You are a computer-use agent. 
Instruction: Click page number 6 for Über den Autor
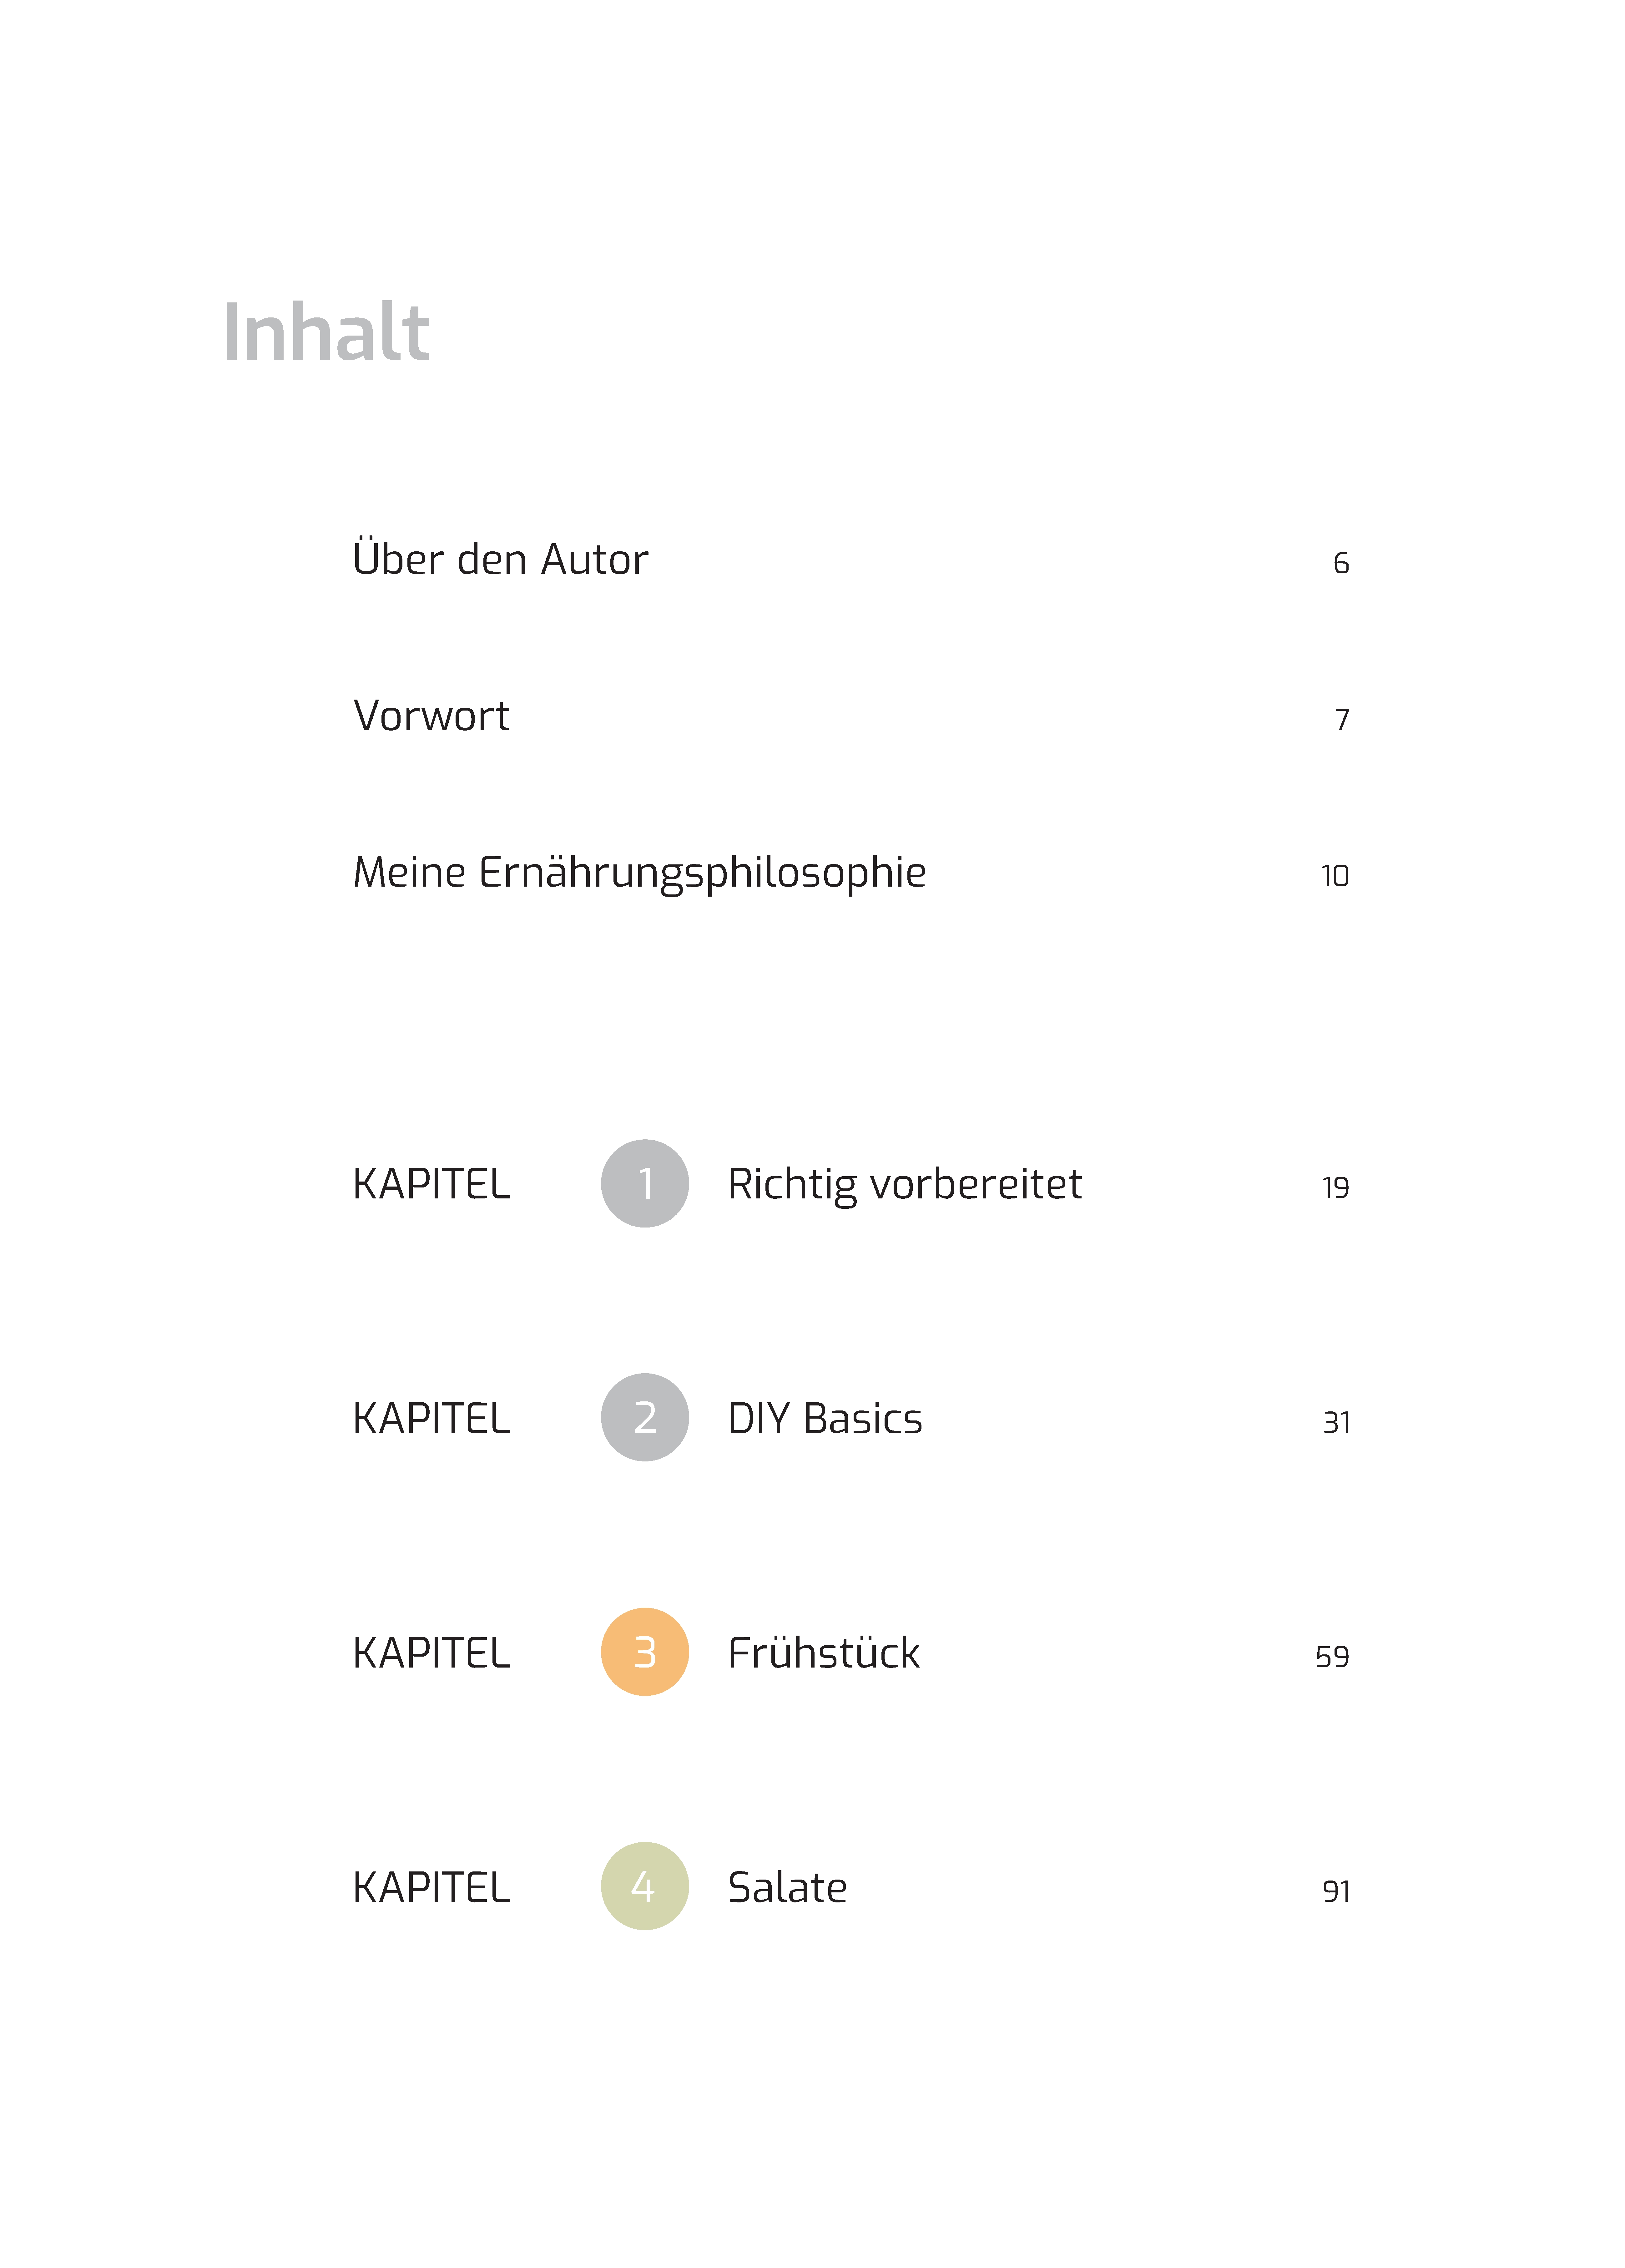click(1341, 563)
